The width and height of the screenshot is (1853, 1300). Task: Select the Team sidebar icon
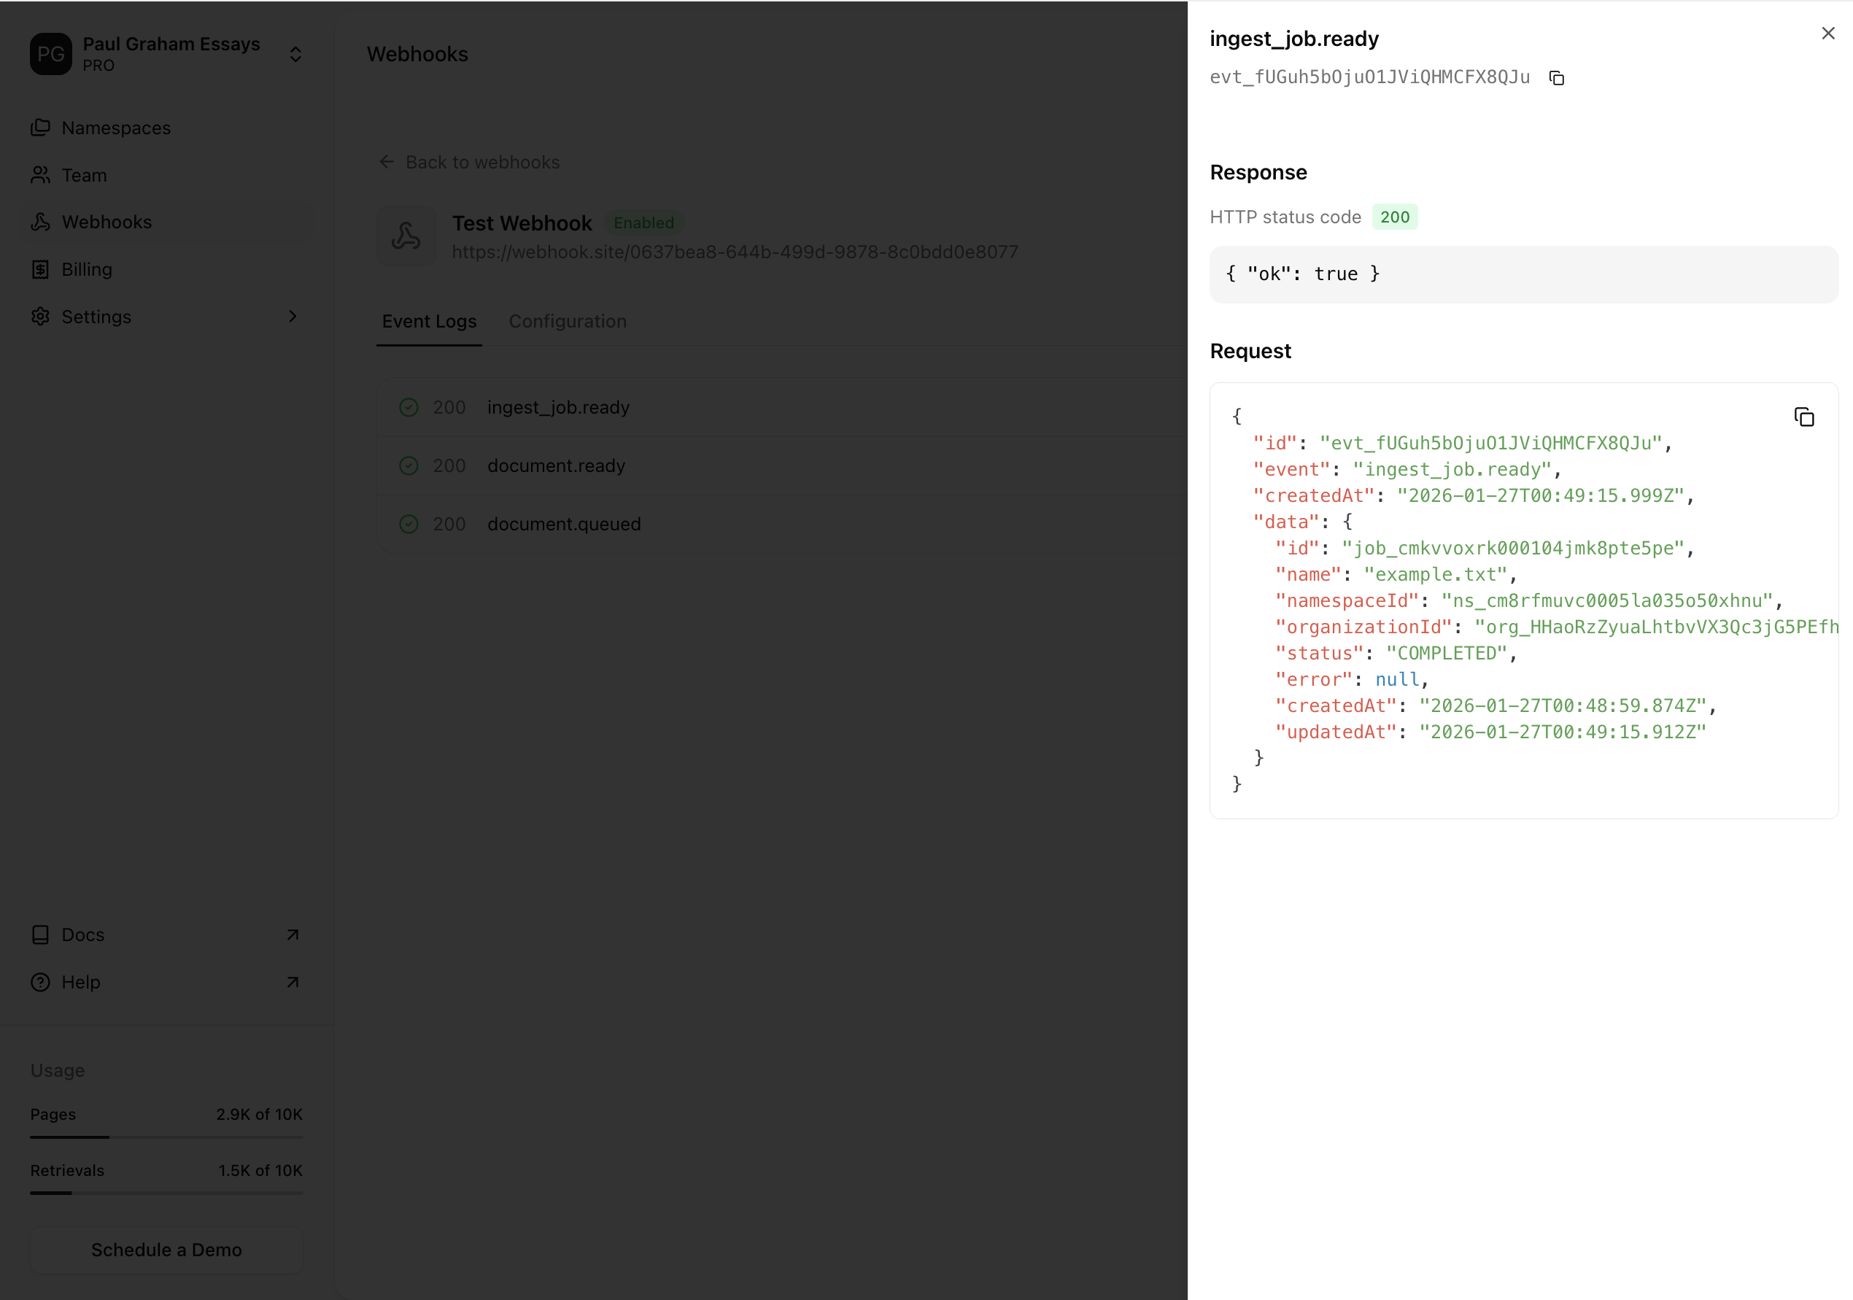(41, 175)
